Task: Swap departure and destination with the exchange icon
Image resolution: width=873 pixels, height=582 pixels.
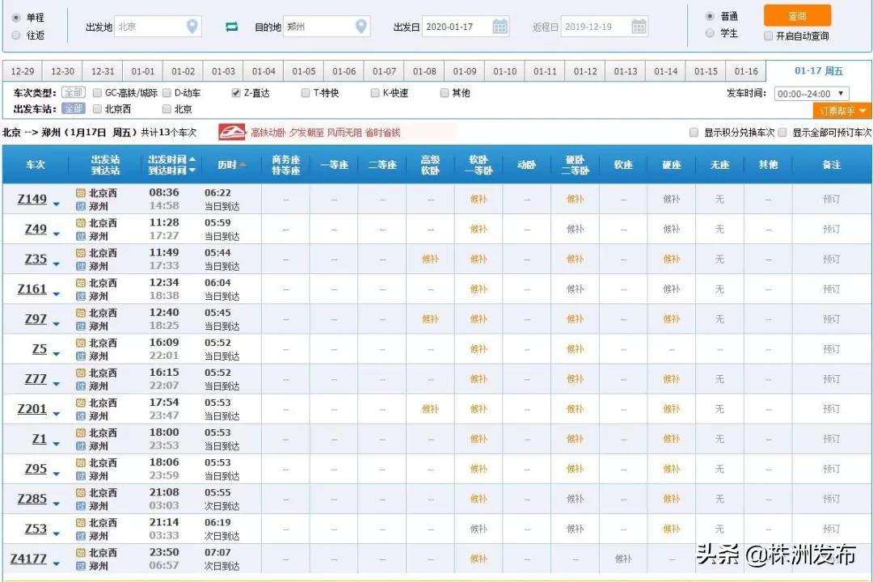Action: 231,25
